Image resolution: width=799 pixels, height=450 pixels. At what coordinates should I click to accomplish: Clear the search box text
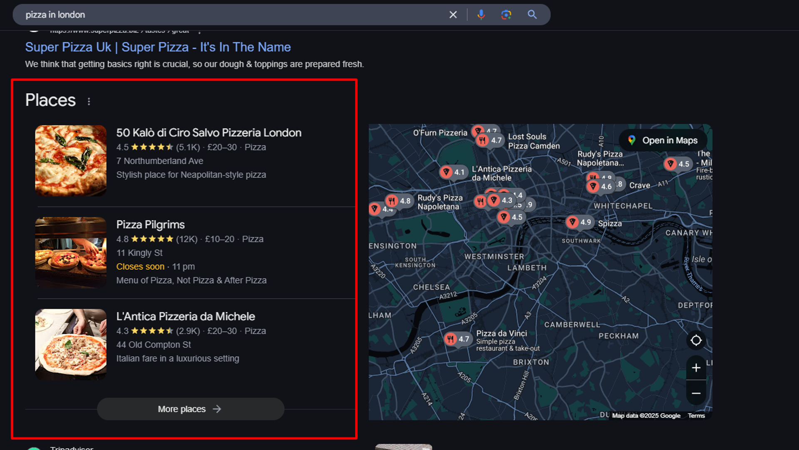(x=453, y=15)
